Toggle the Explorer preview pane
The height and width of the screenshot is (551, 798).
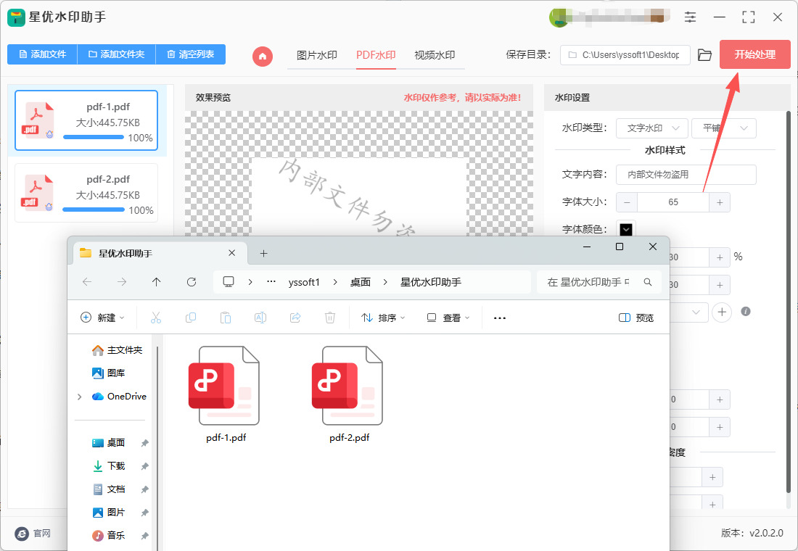click(636, 318)
